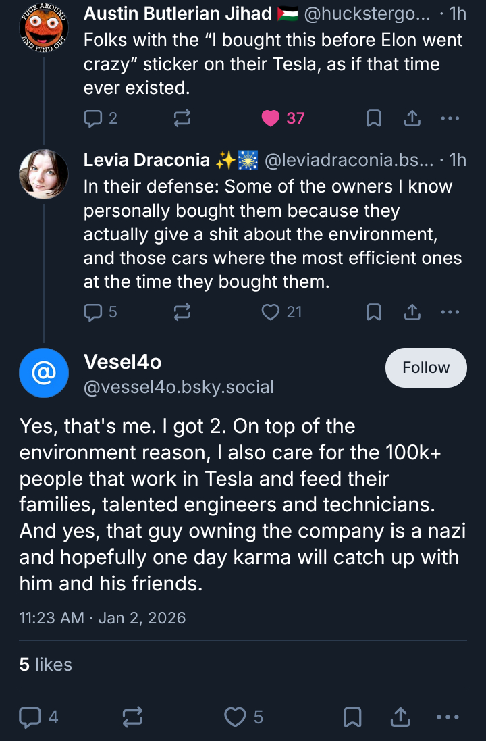This screenshot has height=741, width=486.
Task: Repost Levia Draconia's post
Action: [182, 312]
